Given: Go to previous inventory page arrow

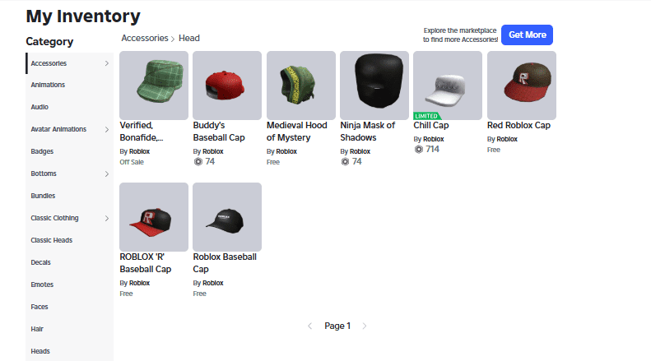Looking at the screenshot, I should pyautogui.click(x=309, y=326).
